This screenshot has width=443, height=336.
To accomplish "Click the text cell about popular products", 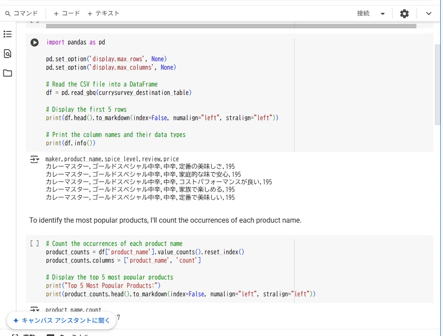I will [165, 220].
